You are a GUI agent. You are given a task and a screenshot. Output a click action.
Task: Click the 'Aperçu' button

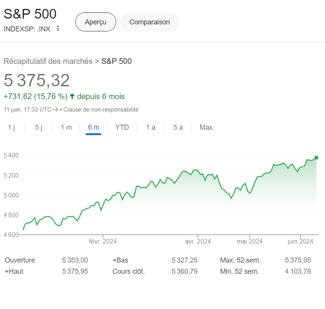[x=96, y=22]
